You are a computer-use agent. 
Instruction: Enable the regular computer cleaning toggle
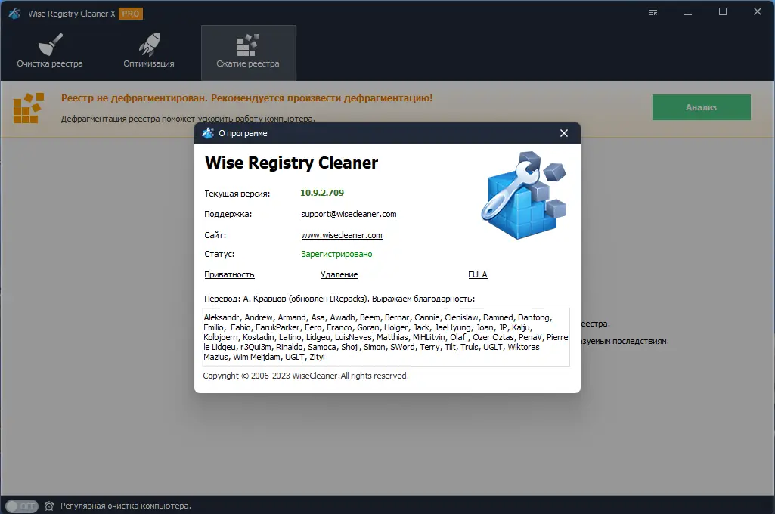22,505
